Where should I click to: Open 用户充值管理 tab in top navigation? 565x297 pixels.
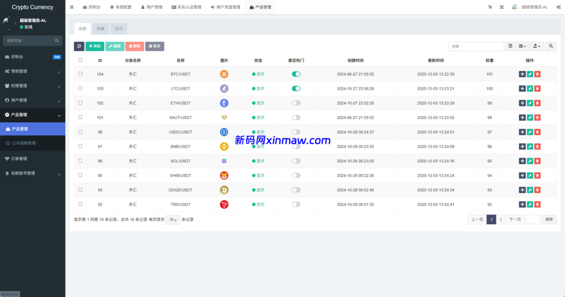[x=225, y=7]
